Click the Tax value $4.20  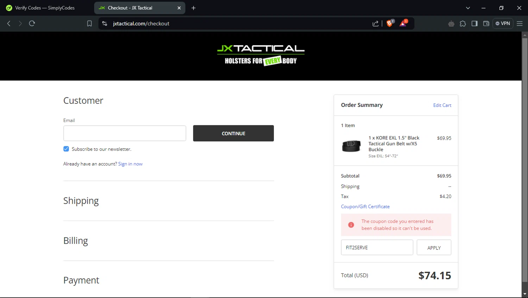(445, 196)
